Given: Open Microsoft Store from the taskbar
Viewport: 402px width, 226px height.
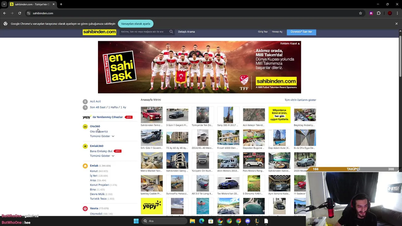Looking at the screenshot, I should [x=211, y=221].
